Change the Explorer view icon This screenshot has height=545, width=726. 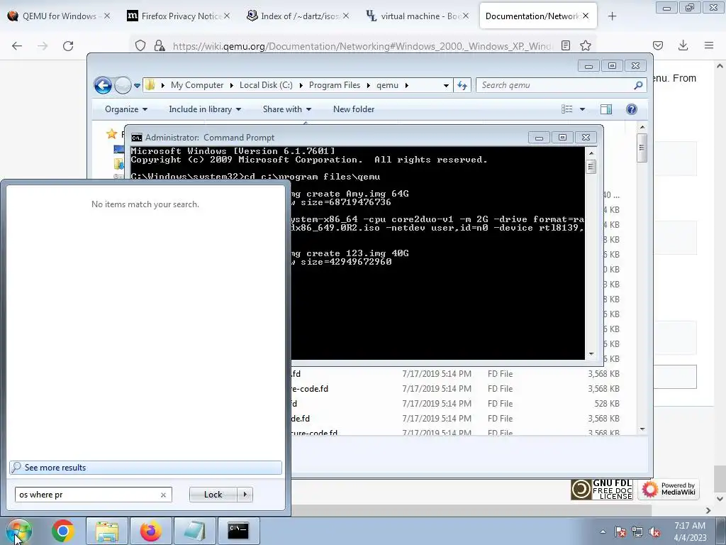click(567, 109)
